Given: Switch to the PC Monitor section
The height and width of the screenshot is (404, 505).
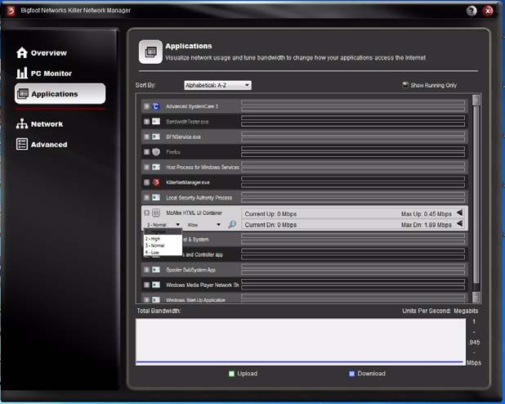Looking at the screenshot, I should [x=44, y=73].
